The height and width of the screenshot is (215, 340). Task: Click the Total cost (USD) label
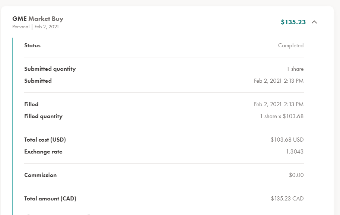point(45,140)
